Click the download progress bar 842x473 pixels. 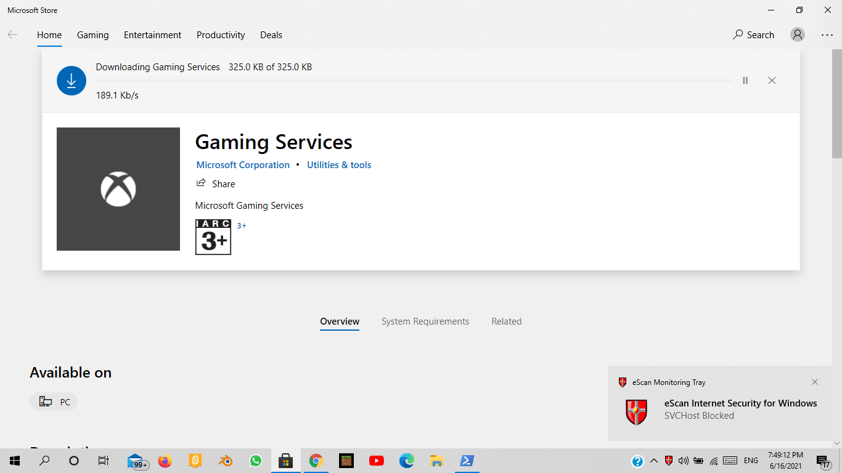point(414,81)
